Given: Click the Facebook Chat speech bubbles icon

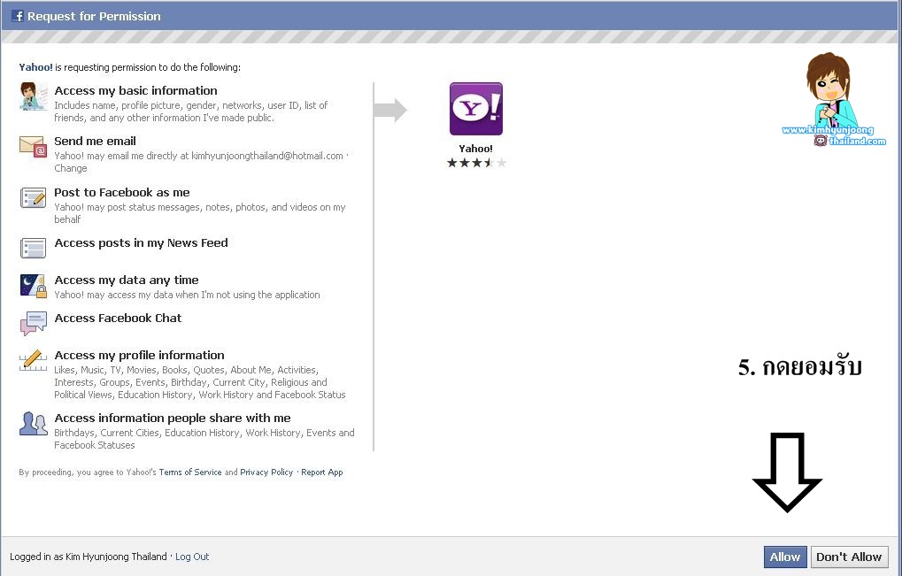Looking at the screenshot, I should click(34, 324).
